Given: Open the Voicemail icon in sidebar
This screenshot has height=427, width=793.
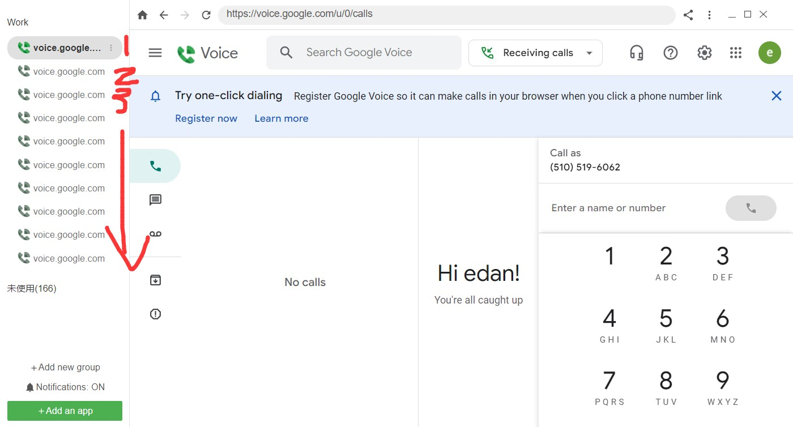Looking at the screenshot, I should point(155,234).
